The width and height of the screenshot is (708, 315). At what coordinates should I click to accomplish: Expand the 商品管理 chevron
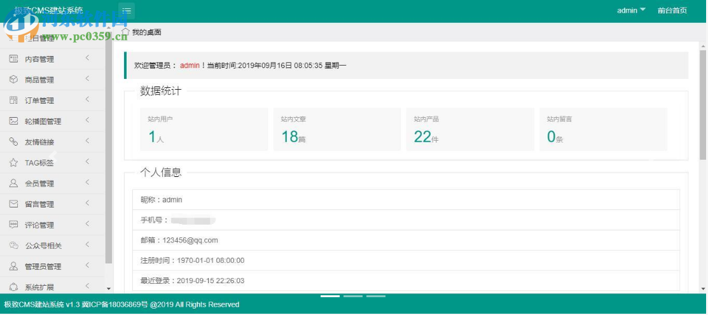87,79
